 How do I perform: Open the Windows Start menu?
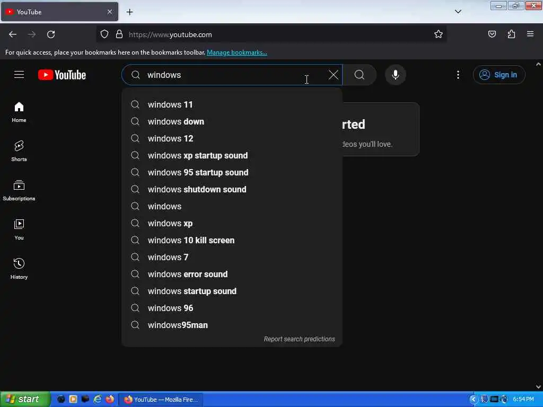click(x=25, y=399)
